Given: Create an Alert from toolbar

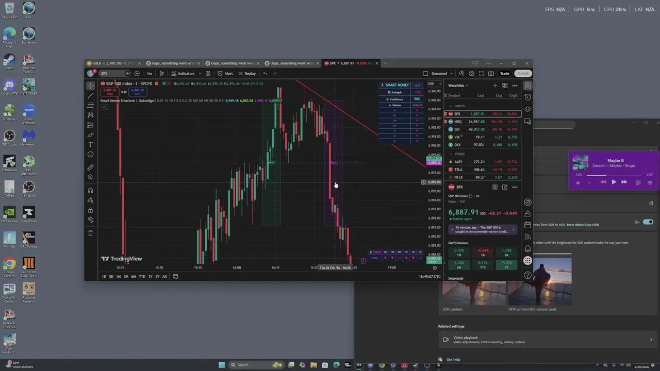Looking at the screenshot, I should [225, 73].
